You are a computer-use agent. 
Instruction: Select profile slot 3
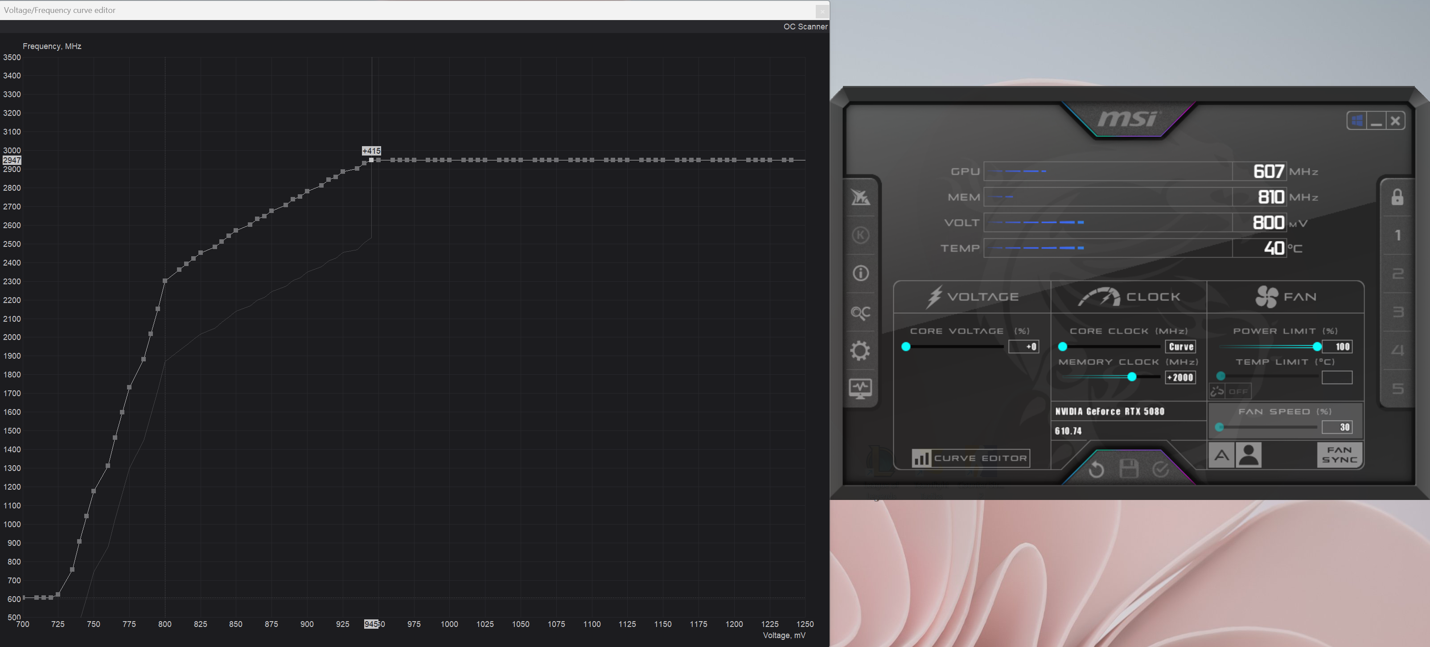click(x=1398, y=312)
